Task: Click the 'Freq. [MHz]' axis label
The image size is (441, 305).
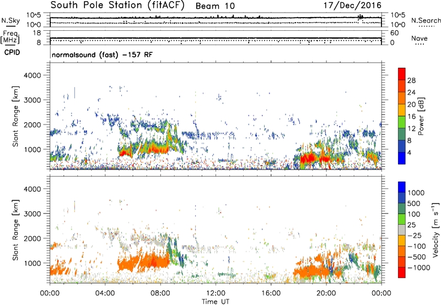Action: pyautogui.click(x=10, y=37)
